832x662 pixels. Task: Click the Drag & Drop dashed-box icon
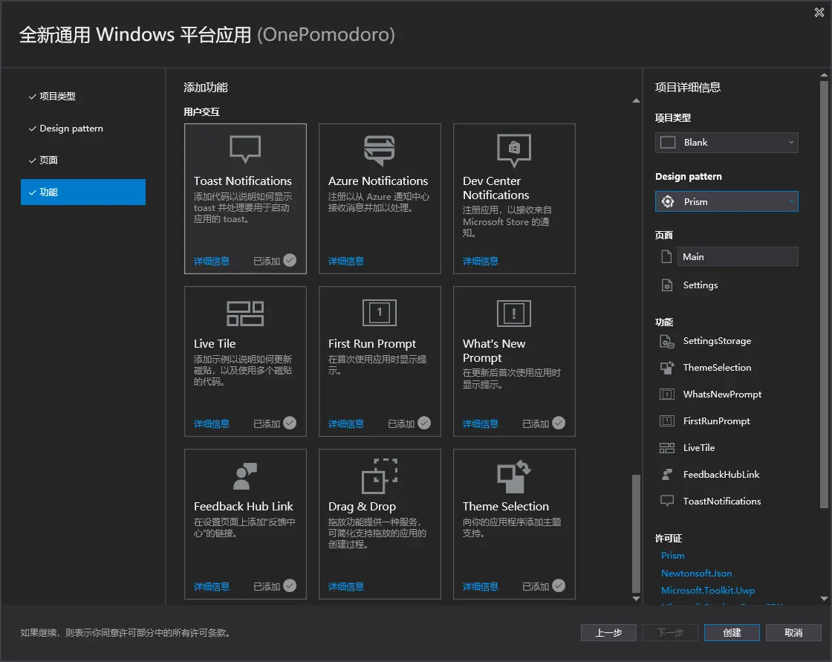[x=380, y=476]
